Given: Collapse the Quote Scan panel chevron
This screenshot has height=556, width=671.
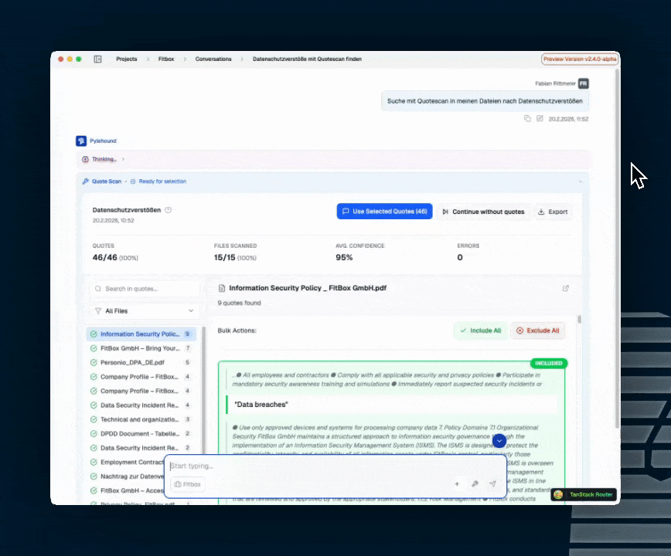Looking at the screenshot, I should [580, 181].
